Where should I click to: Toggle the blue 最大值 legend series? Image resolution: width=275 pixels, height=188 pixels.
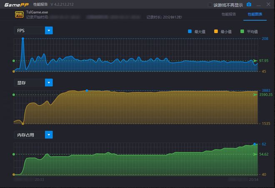[x=190, y=31]
